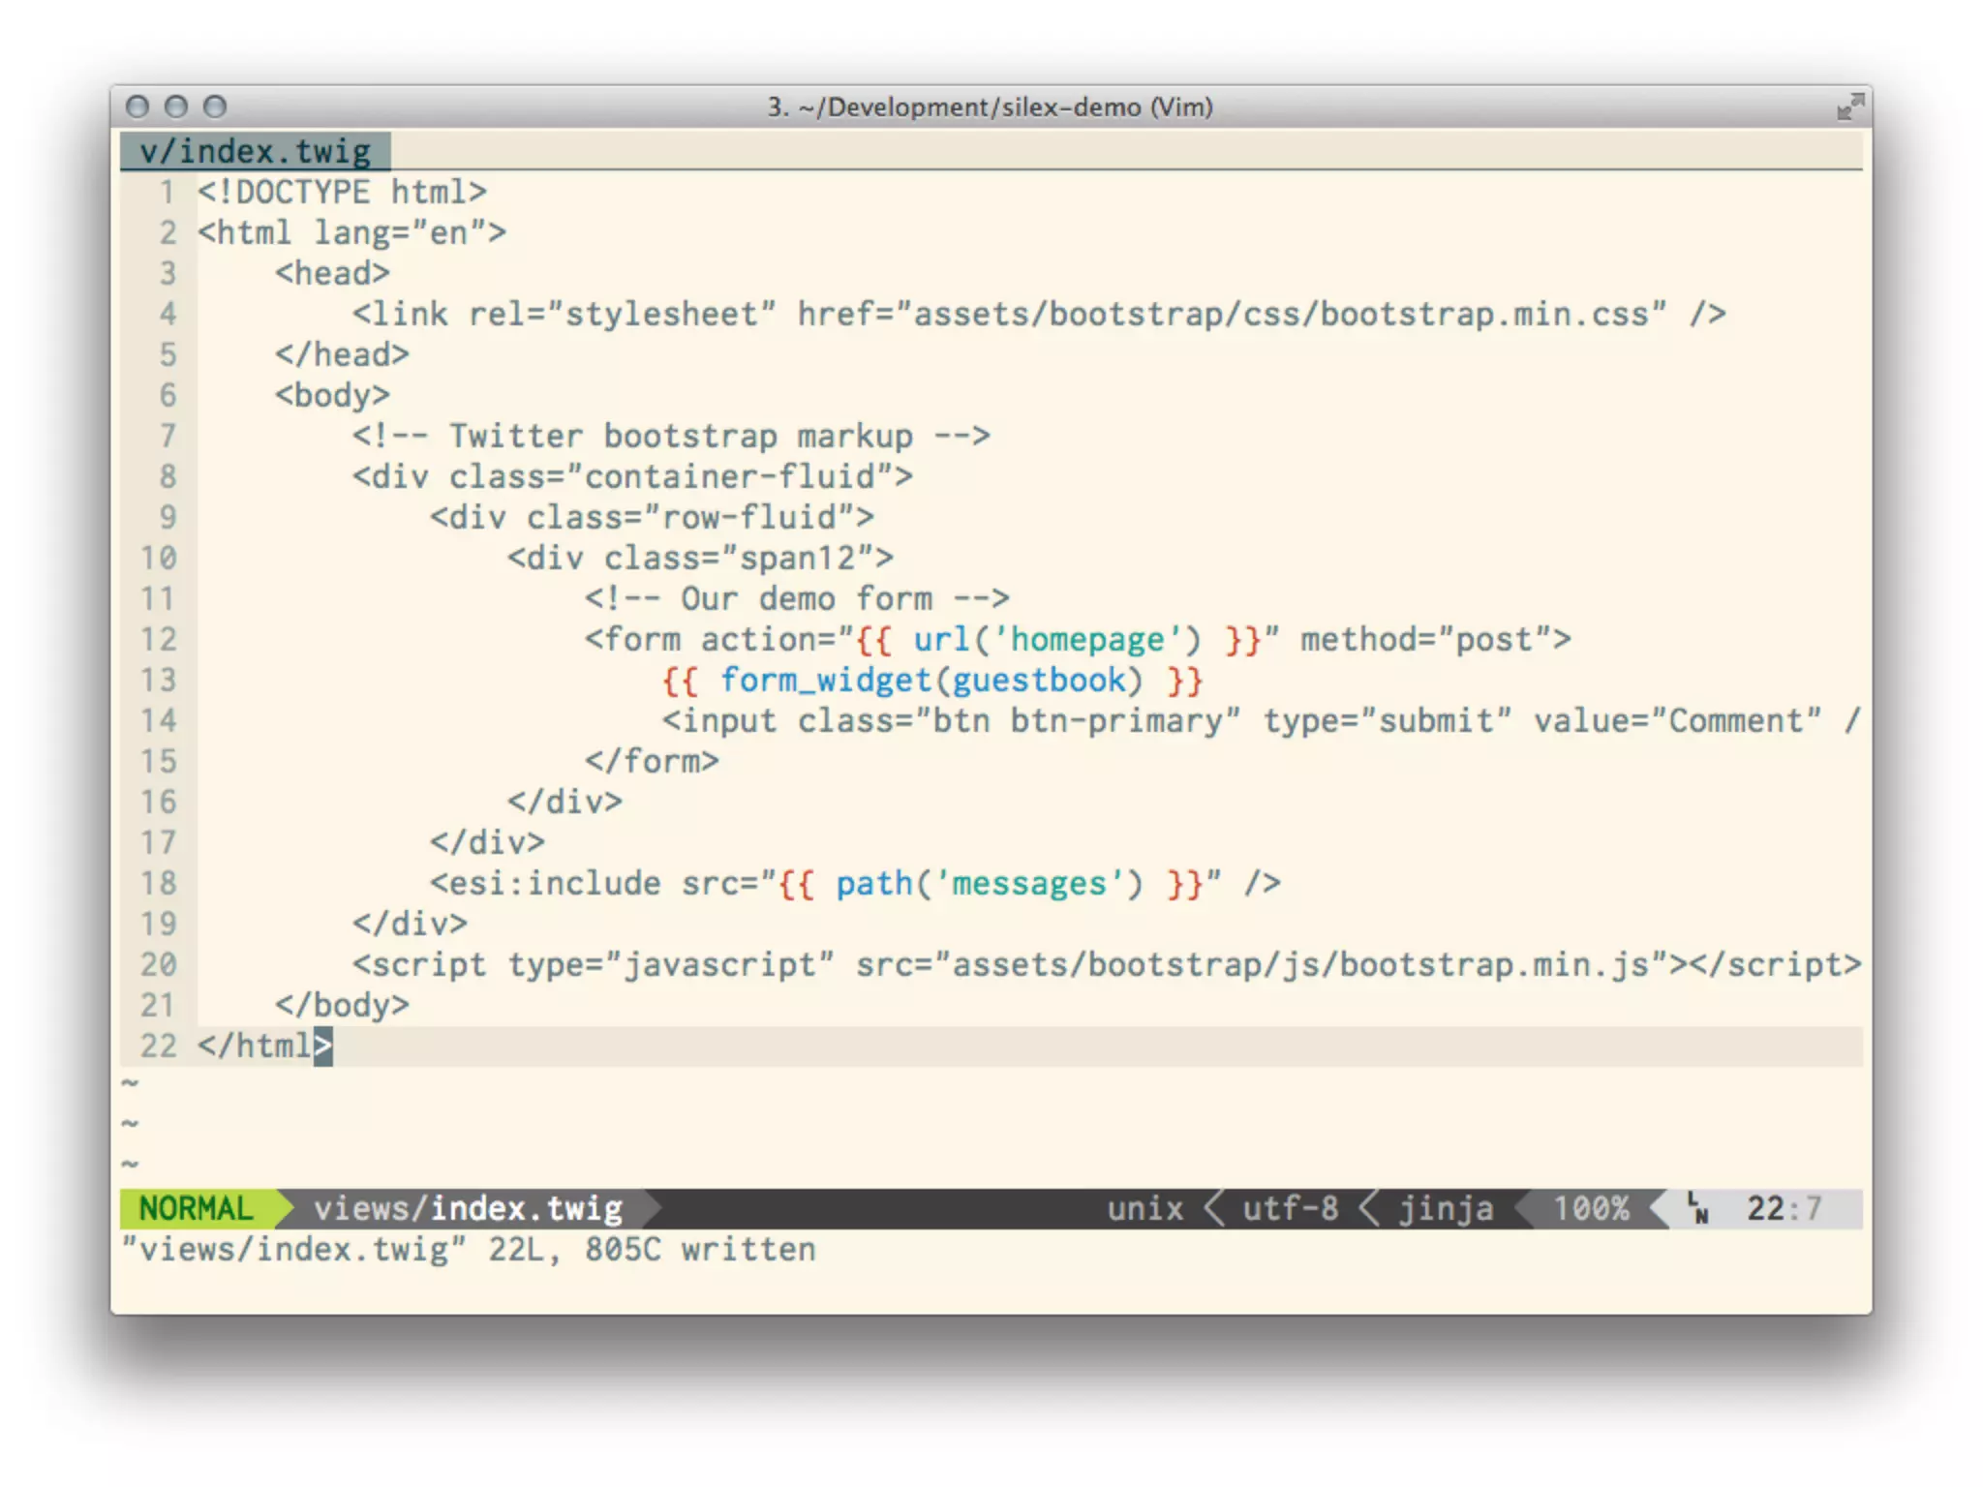Click line number 12 in the gutter
1983x1487 pixels.
159,640
